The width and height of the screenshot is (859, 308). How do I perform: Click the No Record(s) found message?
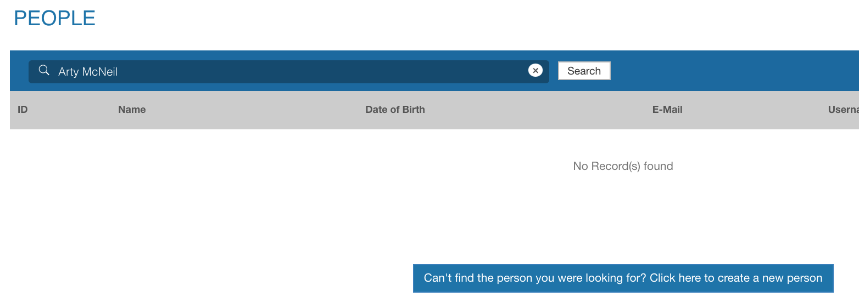(623, 166)
